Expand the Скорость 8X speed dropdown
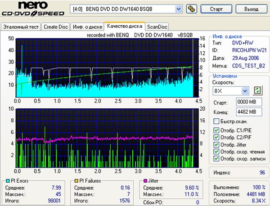Screen dimensions: 270x206 [246, 90]
